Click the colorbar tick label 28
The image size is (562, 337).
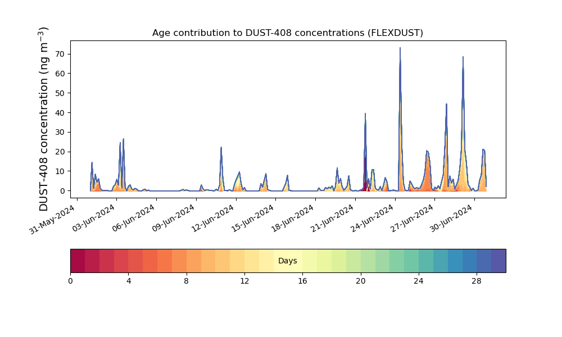click(x=477, y=281)
